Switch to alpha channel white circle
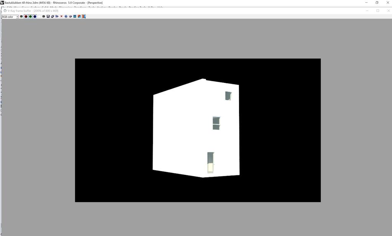 pos(39,16)
